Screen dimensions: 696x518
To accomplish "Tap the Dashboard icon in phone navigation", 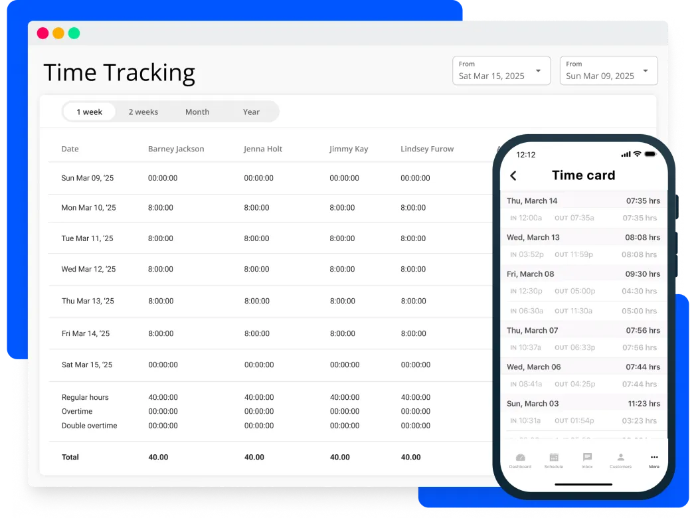I will 520,458.
